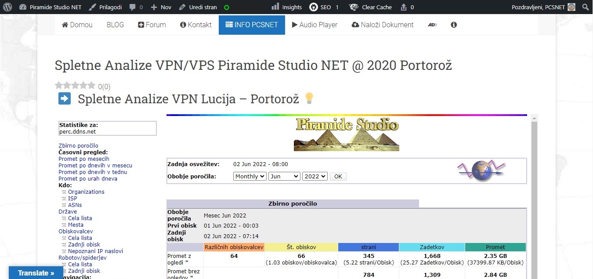Open the Naloži Dokument menu item
This screenshot has width=593, height=279.
[383, 25]
